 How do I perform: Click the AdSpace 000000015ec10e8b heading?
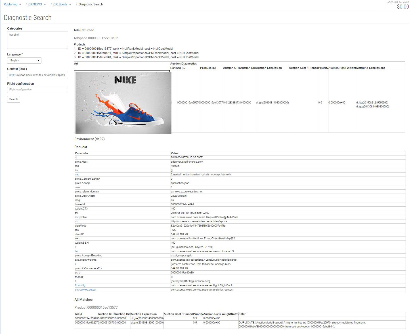click(x=96, y=38)
